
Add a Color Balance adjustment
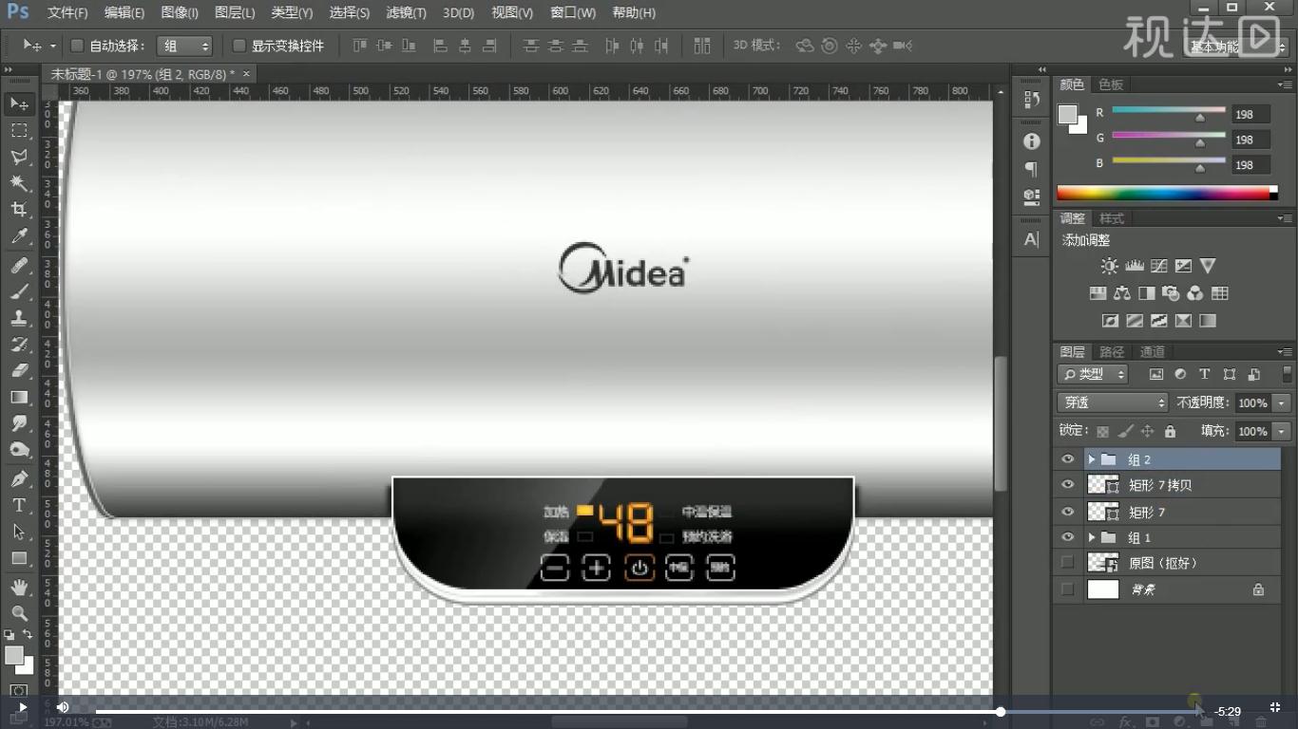coord(1121,293)
